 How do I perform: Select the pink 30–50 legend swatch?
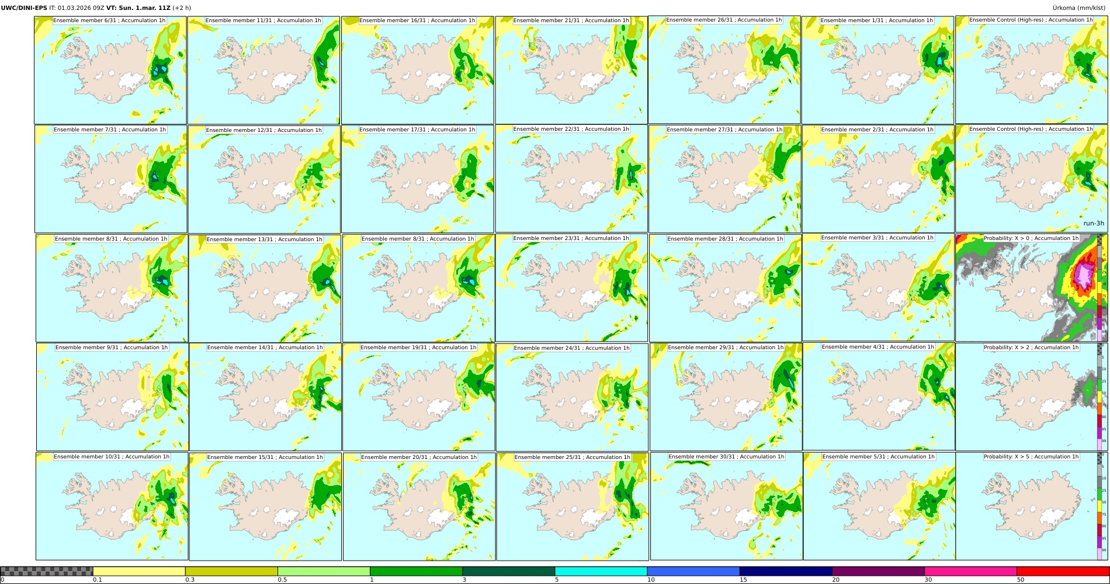[971, 571]
